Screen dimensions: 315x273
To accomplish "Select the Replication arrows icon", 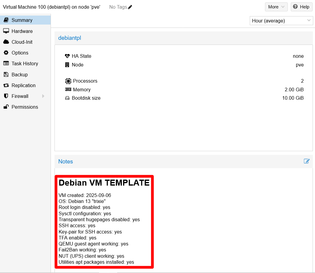I will pos(6,85).
